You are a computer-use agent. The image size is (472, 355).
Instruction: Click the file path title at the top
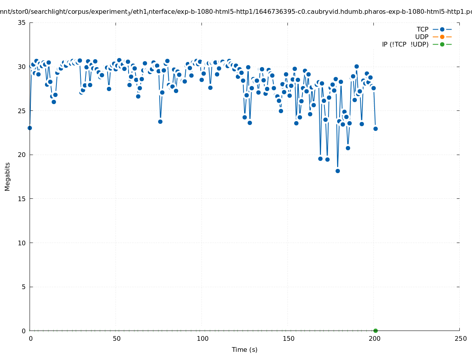(236, 12)
